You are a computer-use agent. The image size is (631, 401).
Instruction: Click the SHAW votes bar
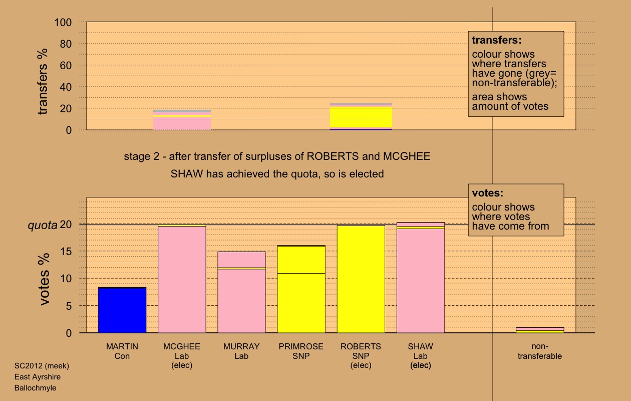tap(421, 278)
